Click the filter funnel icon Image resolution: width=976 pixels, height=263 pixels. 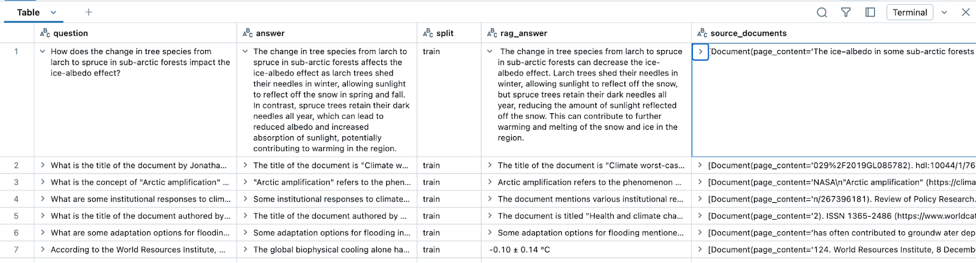tap(846, 12)
